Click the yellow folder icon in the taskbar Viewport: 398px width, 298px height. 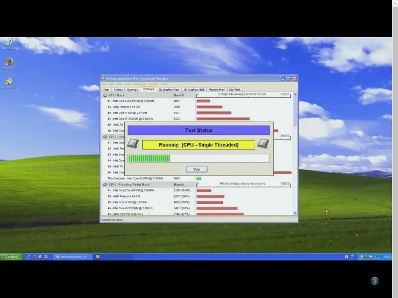coord(98,257)
